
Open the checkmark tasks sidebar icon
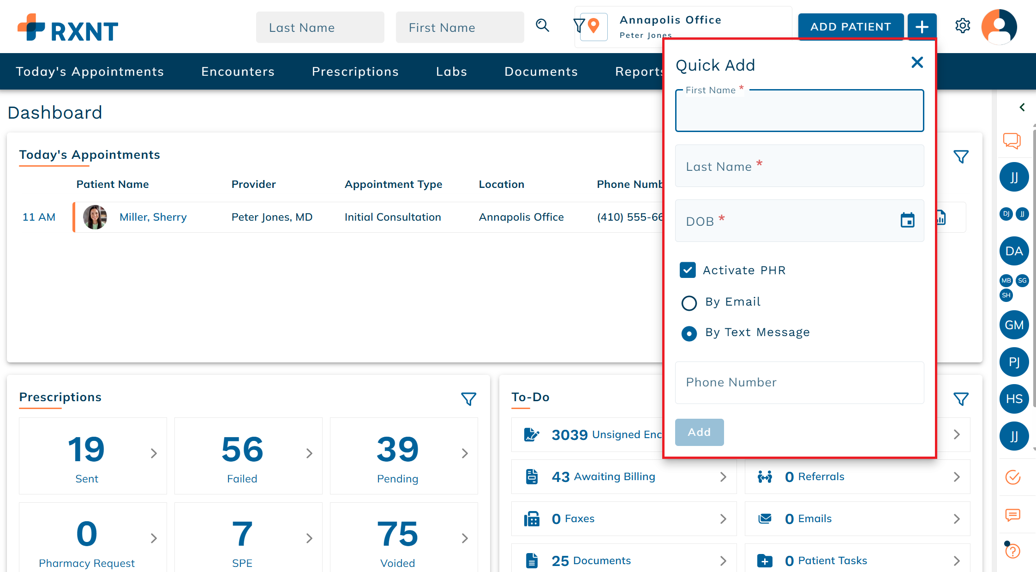(x=1012, y=477)
